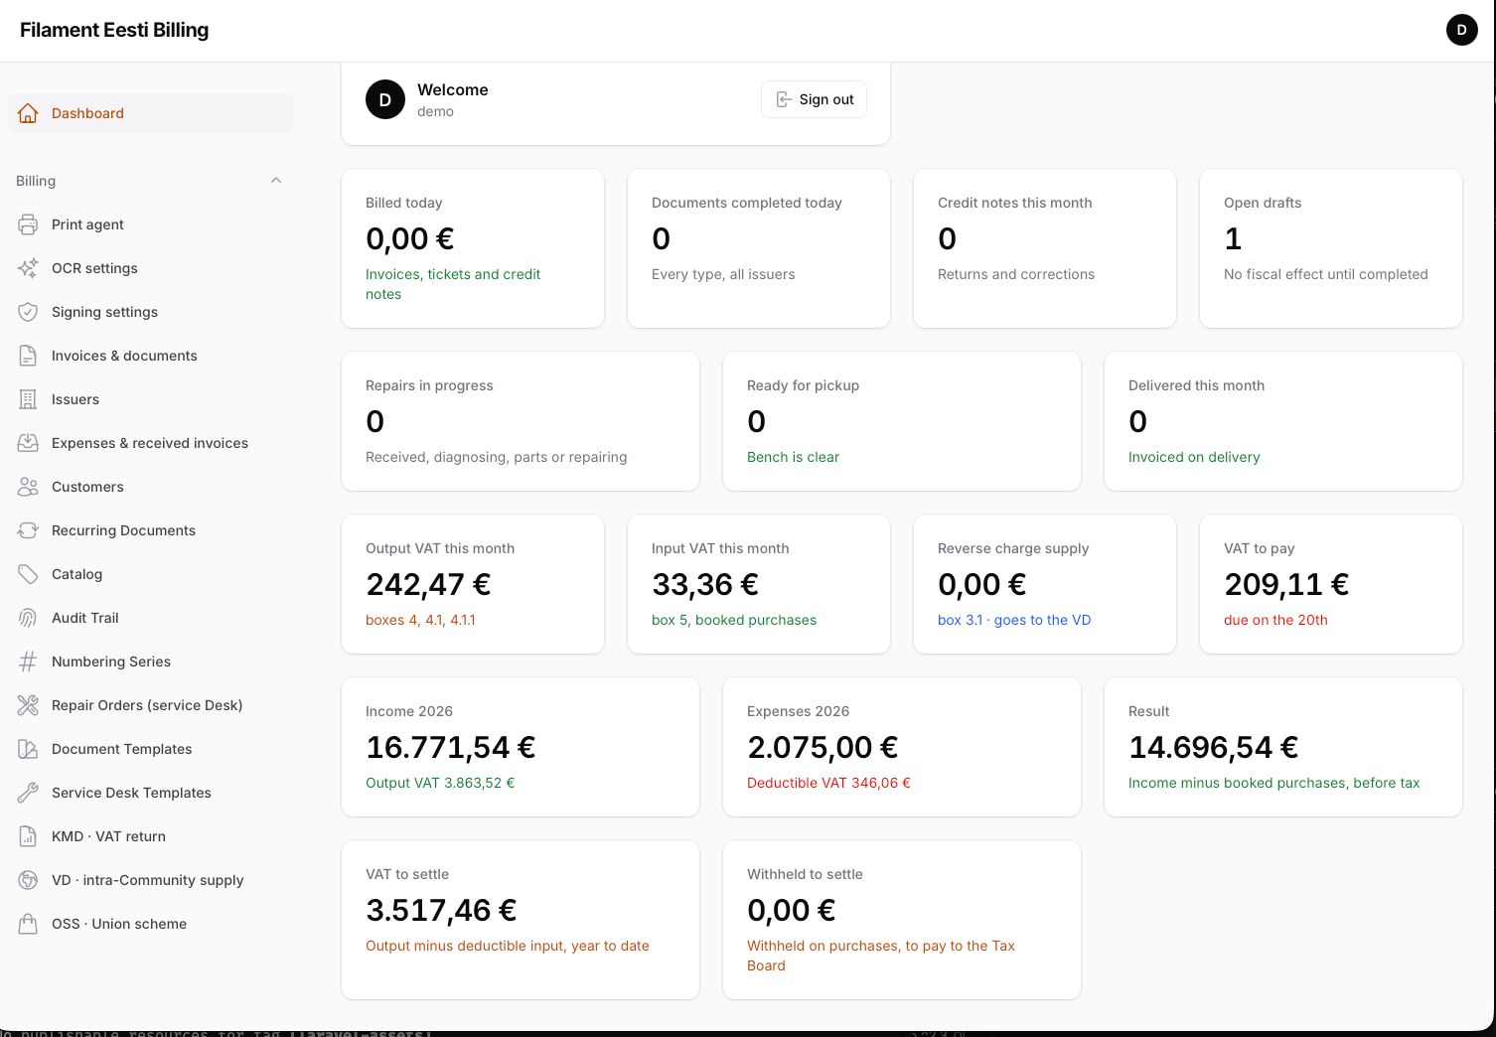Click the OCR settings sparkle icon

[x=28, y=268]
